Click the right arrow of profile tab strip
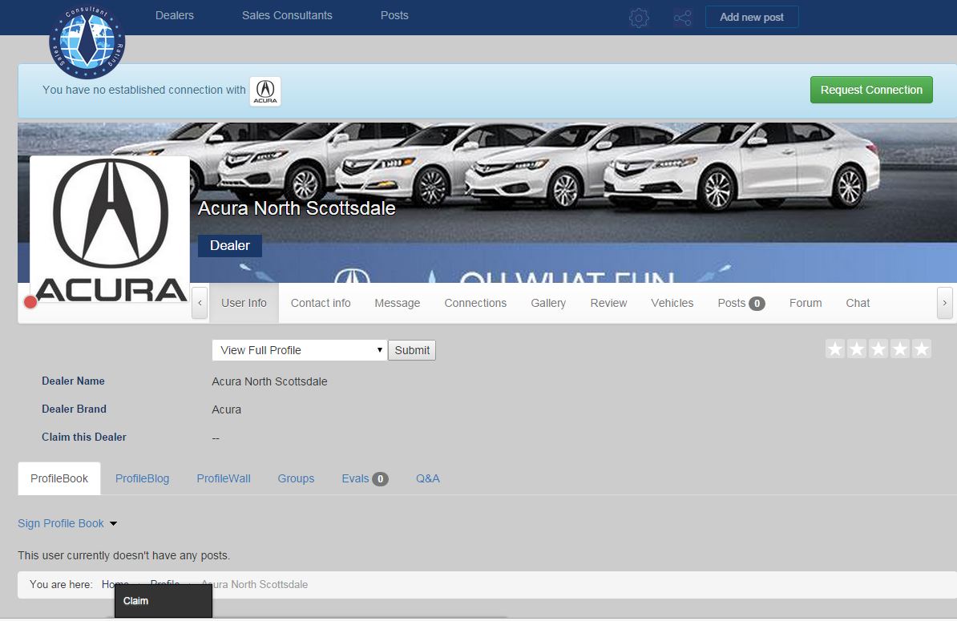 [x=944, y=303]
